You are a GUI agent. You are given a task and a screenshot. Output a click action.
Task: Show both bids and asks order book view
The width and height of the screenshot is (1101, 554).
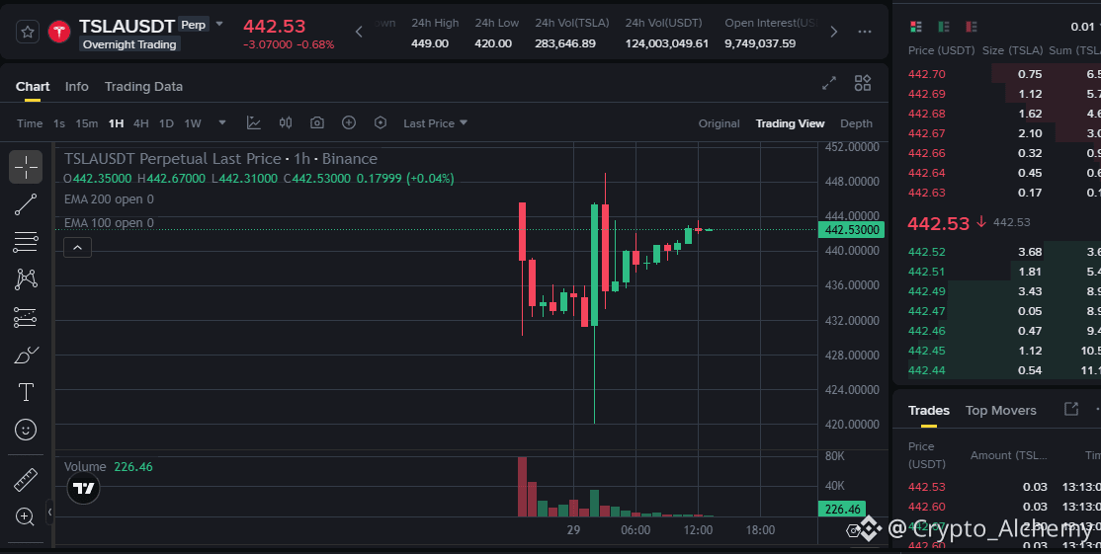915,27
